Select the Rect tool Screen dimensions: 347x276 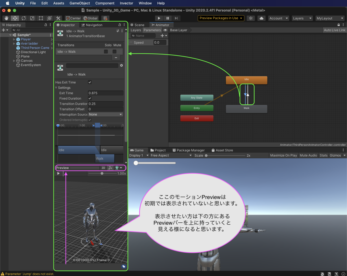pos(41,18)
